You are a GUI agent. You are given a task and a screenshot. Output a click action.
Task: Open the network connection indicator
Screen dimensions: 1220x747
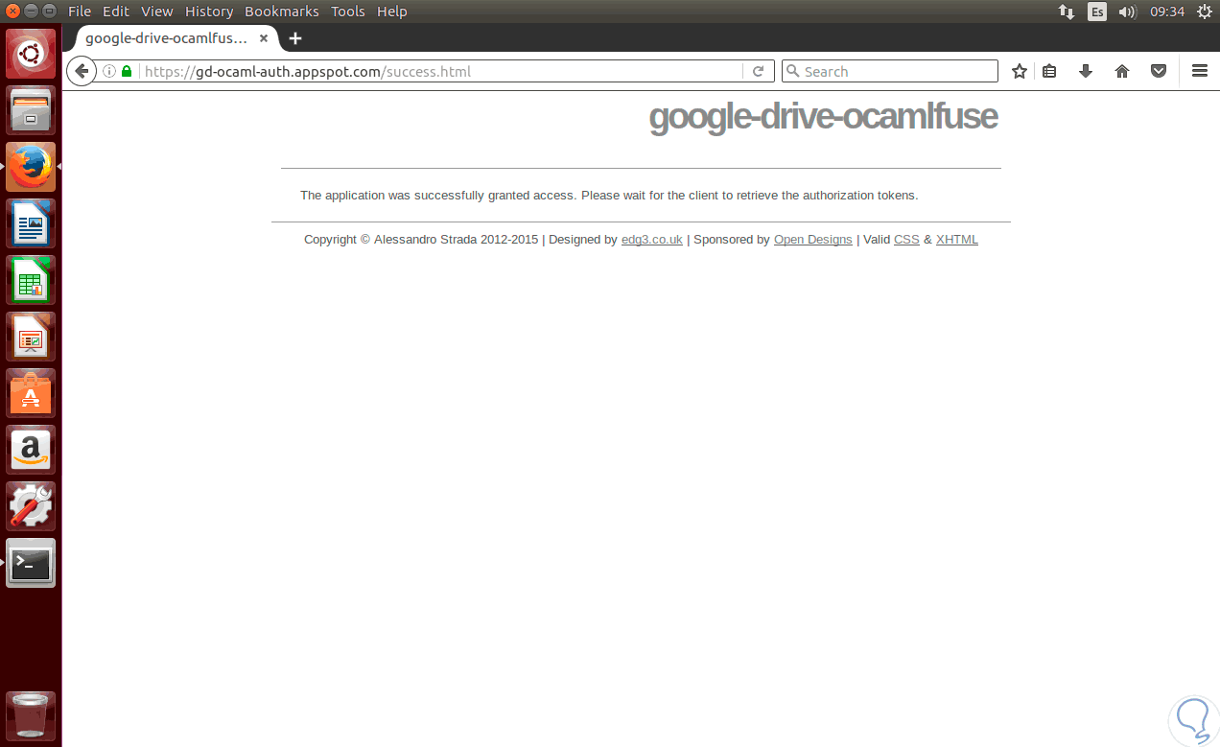[x=1067, y=12]
